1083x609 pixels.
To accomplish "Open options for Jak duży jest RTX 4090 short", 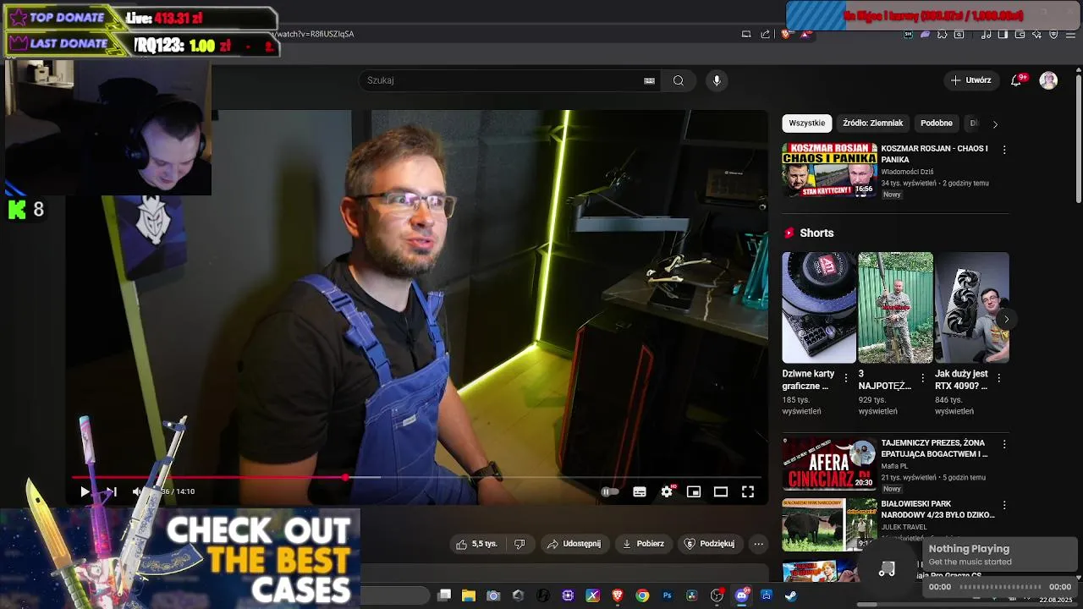I will click(998, 378).
